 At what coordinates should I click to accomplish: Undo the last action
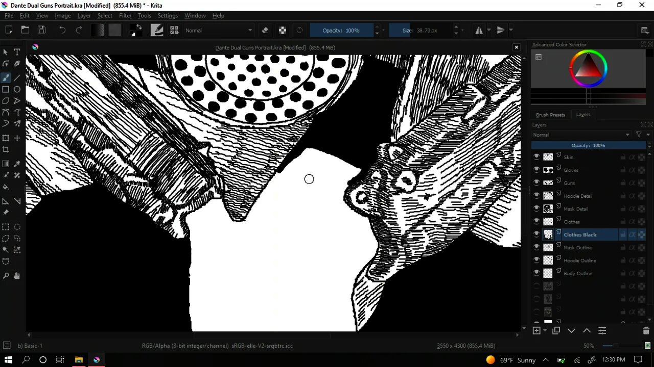[62, 30]
